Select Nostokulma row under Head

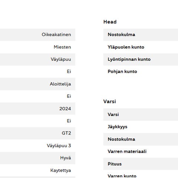(141, 34)
